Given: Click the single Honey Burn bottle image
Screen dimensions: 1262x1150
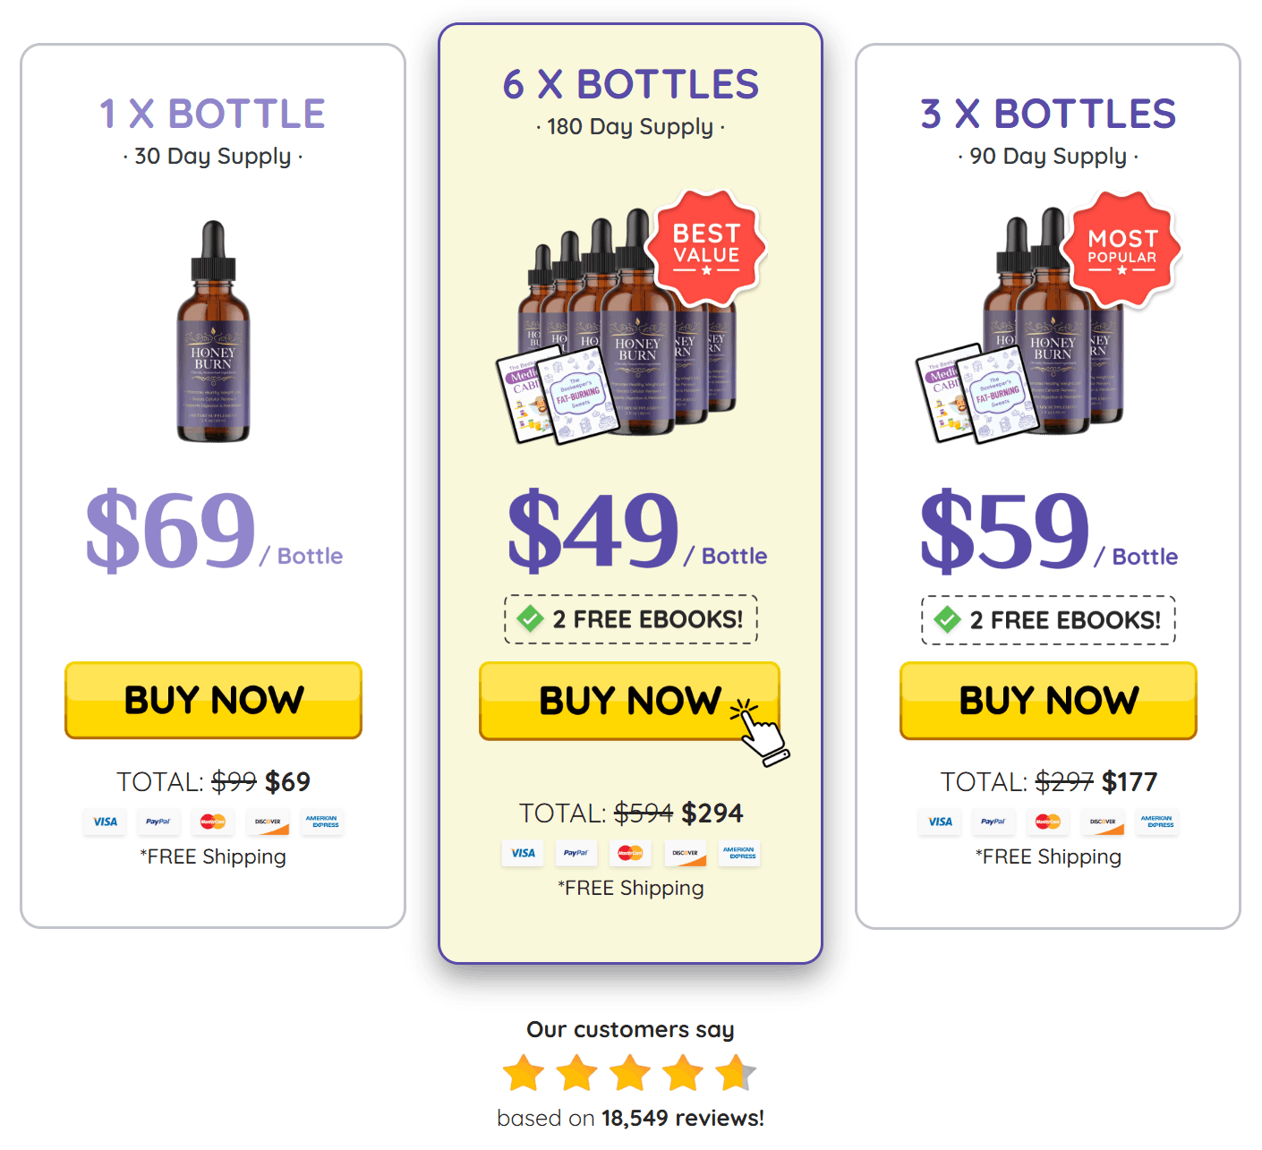Looking at the screenshot, I should tap(213, 331).
